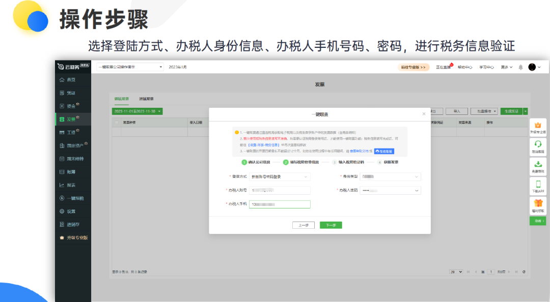Open 正在直播 in top bar
Viewport: 550px width, 302px height.
(443, 67)
